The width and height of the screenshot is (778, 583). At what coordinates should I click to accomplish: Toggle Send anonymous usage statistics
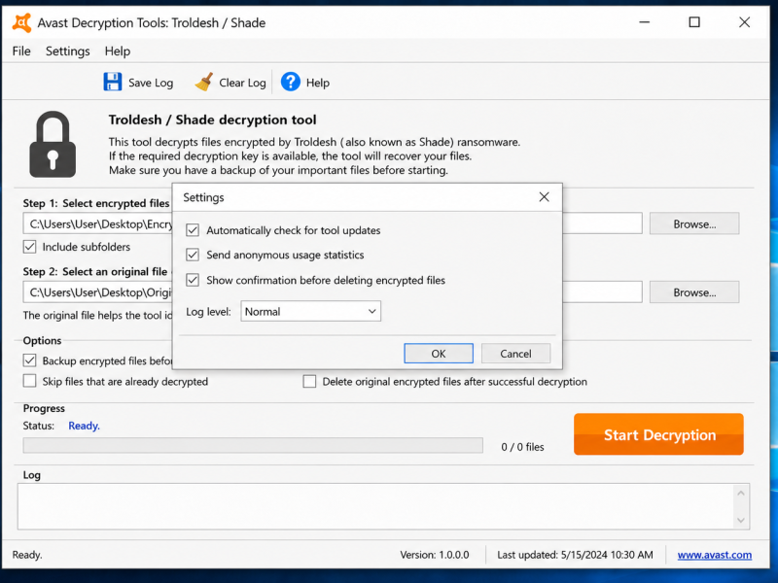click(x=193, y=255)
